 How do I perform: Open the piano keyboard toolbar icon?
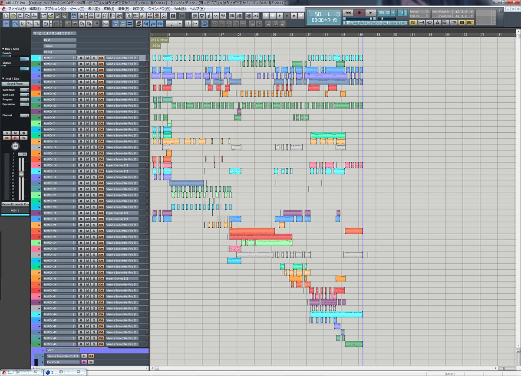[135, 16]
